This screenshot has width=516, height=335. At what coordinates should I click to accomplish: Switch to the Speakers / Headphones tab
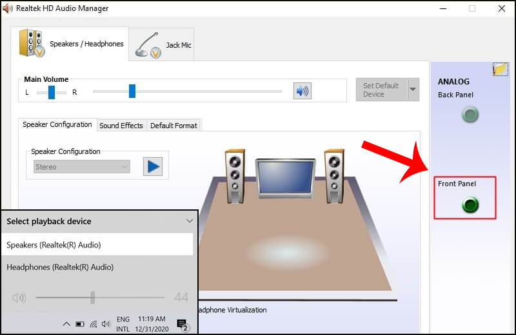(70, 44)
